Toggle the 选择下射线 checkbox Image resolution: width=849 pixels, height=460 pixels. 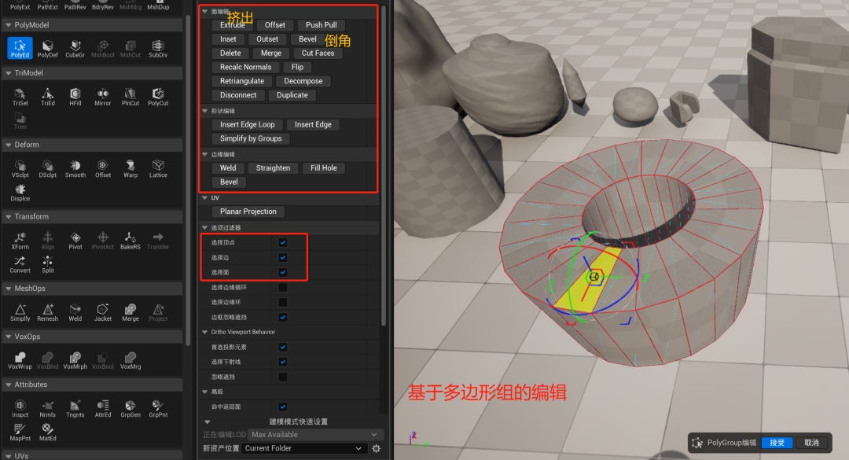283,362
